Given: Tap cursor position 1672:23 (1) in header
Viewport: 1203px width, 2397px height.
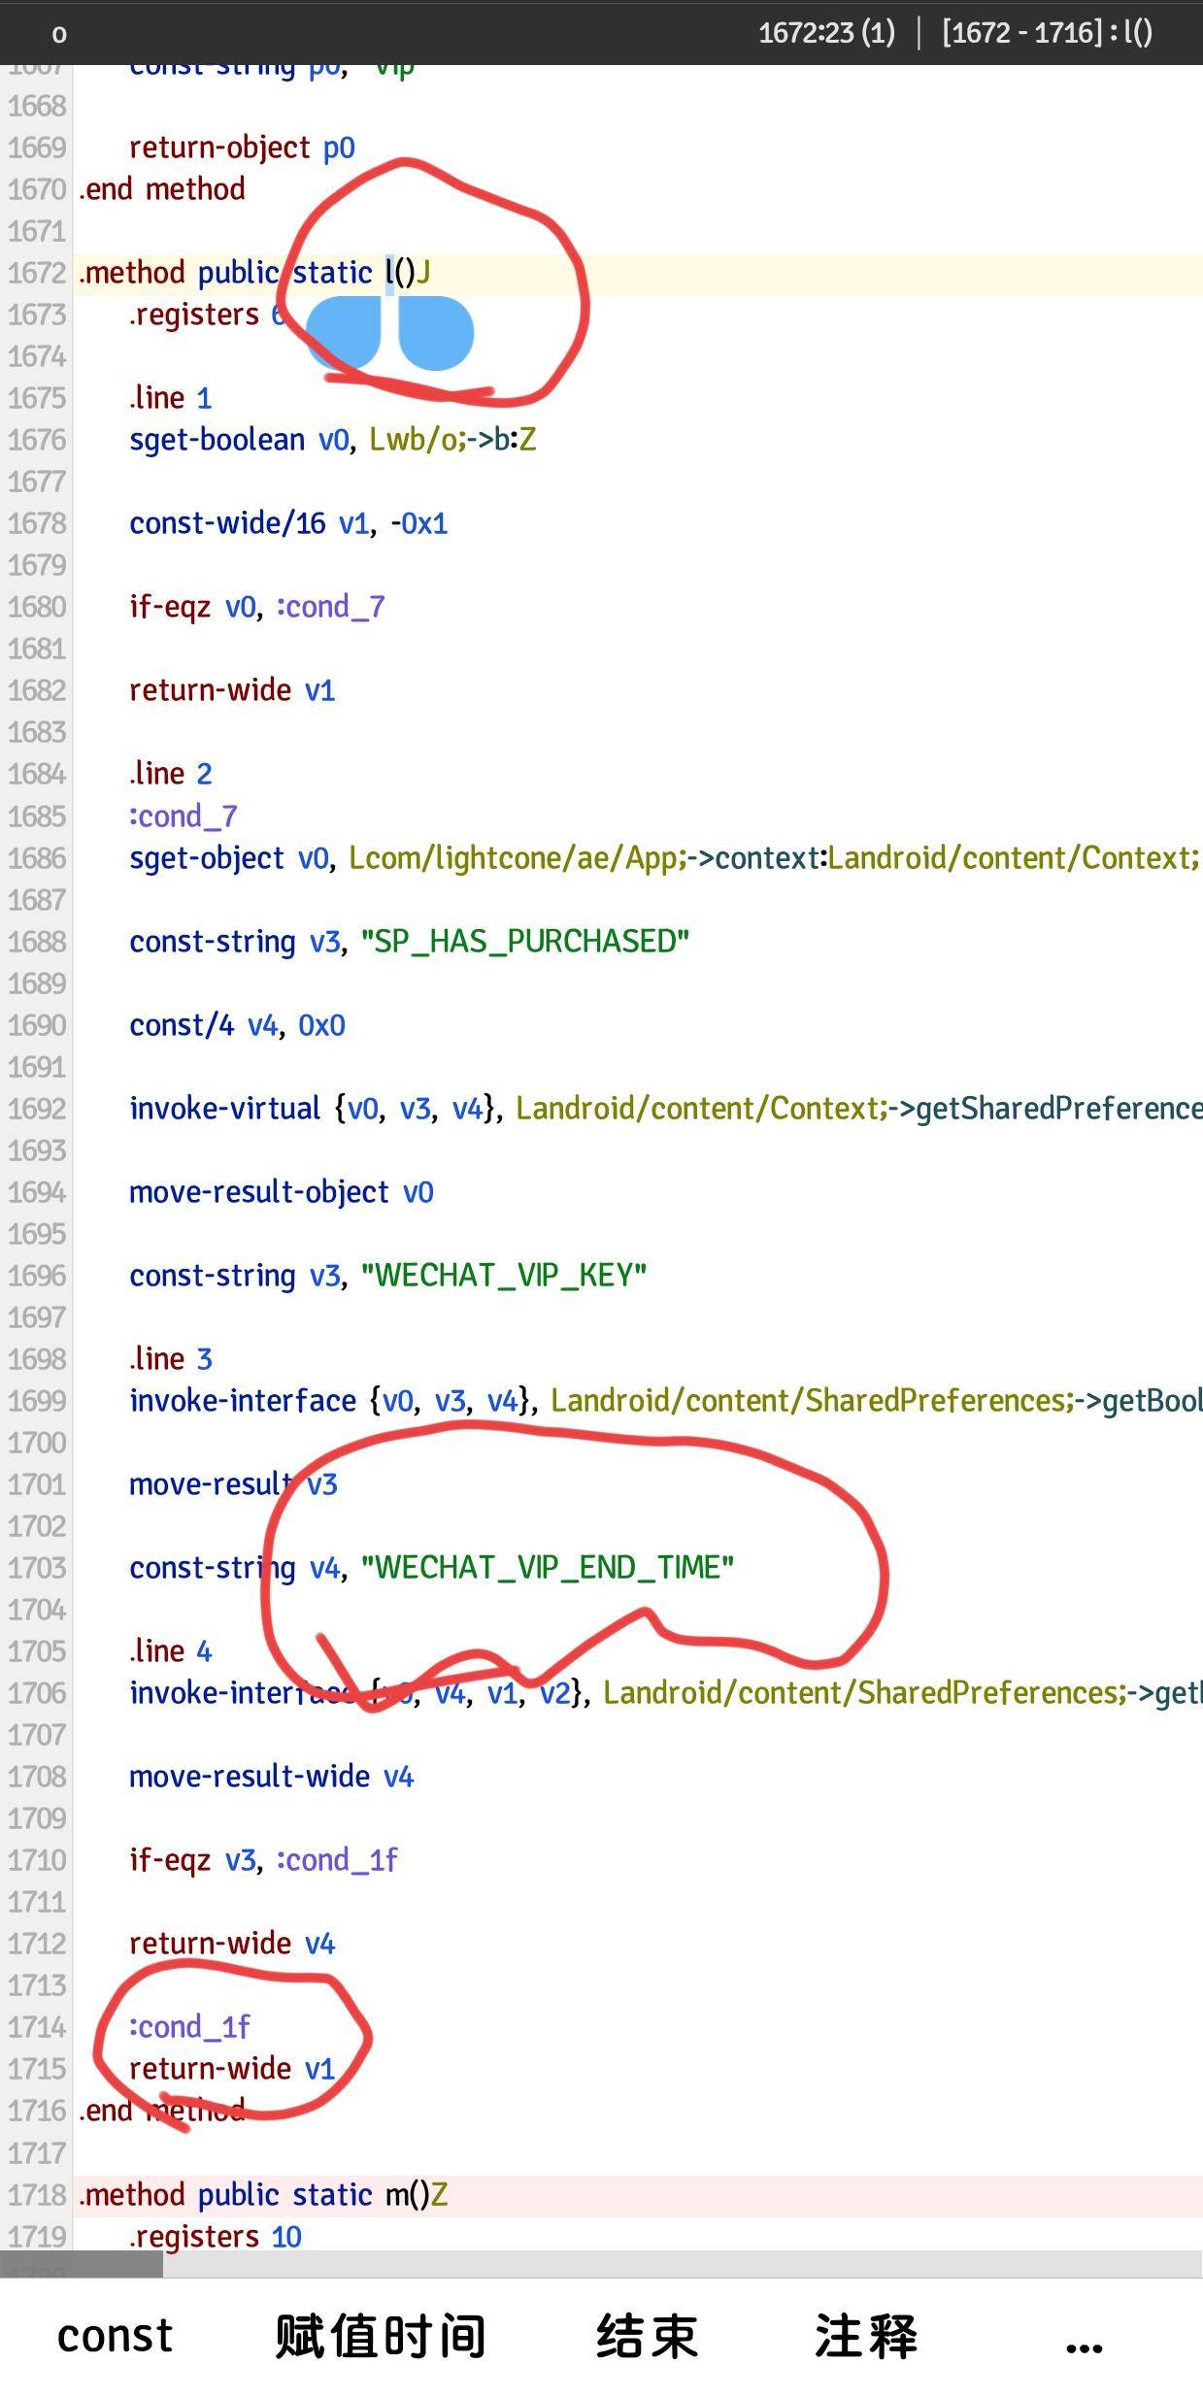Looking at the screenshot, I should (826, 33).
